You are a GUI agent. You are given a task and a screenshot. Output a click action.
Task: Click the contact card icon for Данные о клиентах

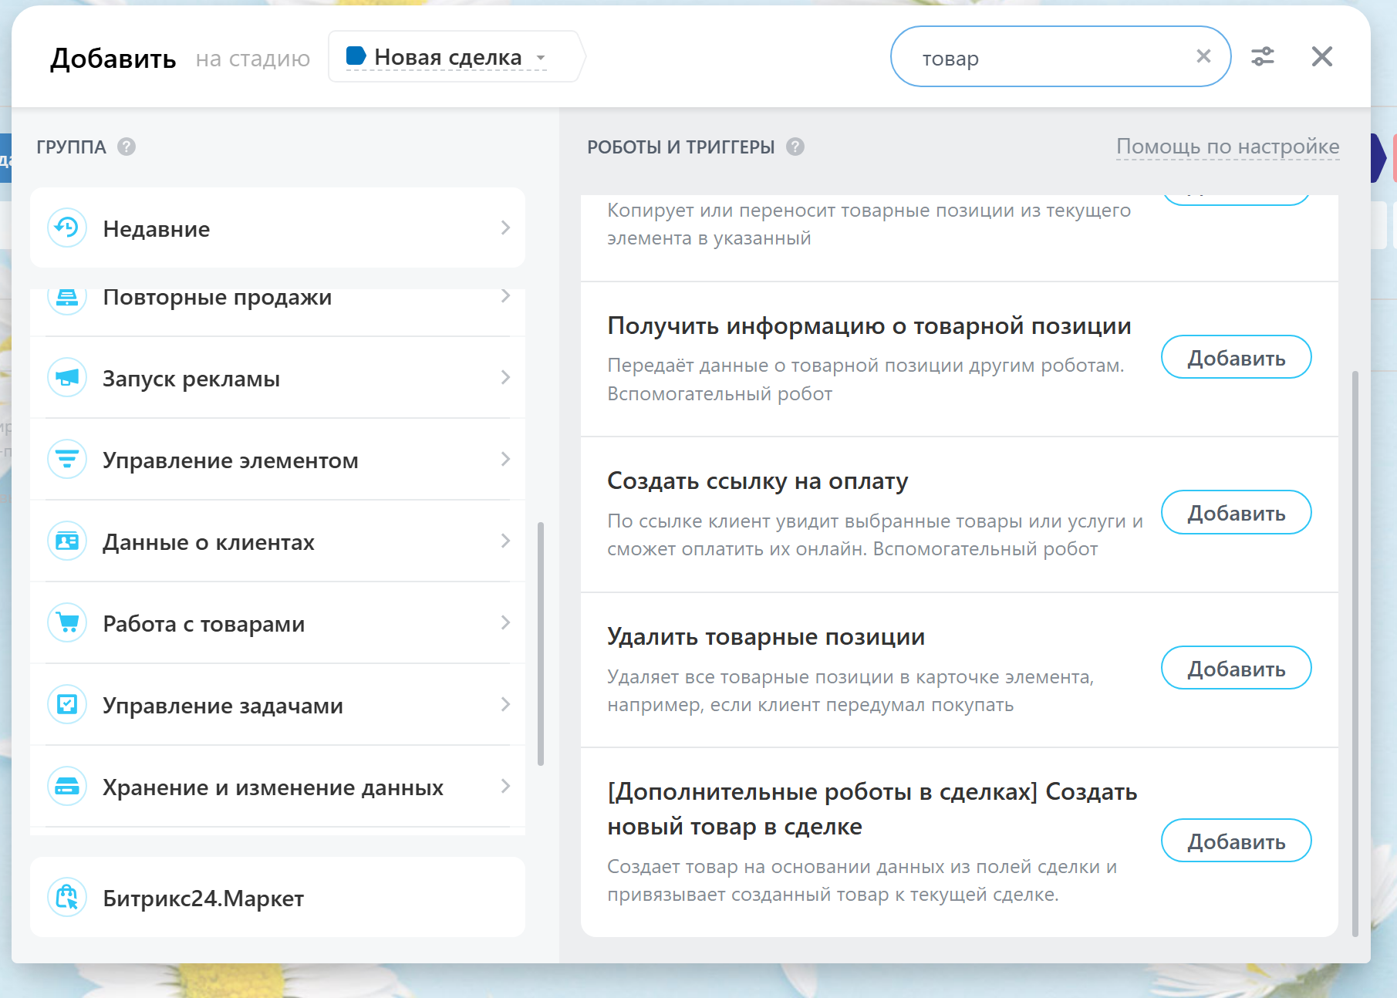pyautogui.click(x=67, y=541)
